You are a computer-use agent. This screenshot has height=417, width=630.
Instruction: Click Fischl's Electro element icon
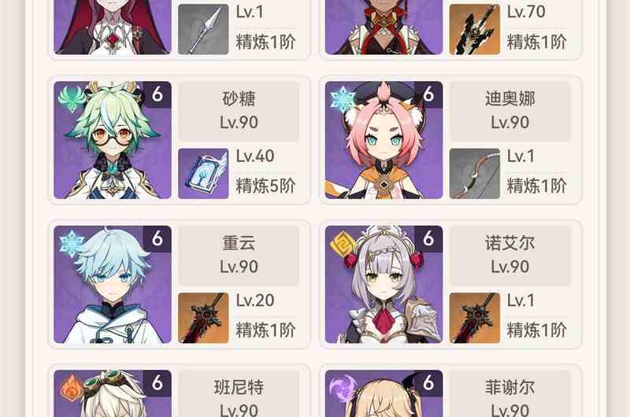tap(343, 388)
